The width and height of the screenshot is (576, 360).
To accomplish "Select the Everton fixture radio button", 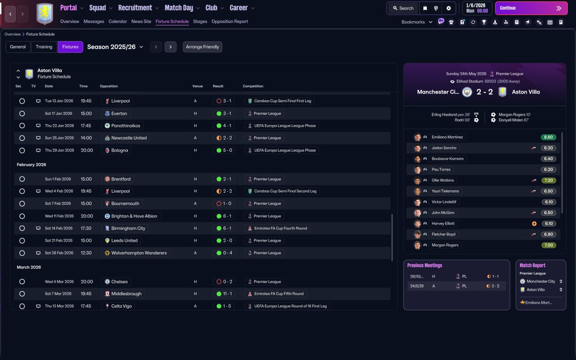I will [x=22, y=113].
